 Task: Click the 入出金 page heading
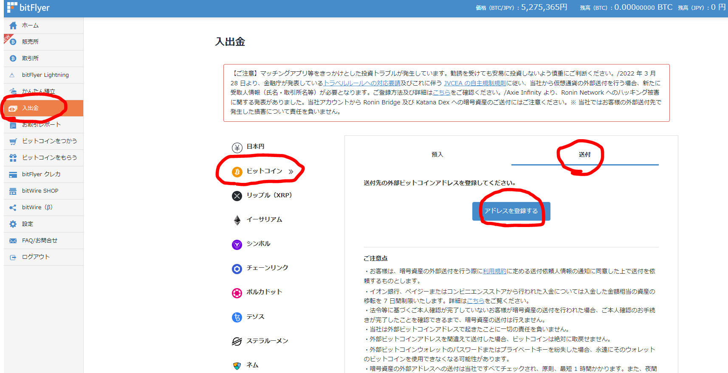[230, 42]
